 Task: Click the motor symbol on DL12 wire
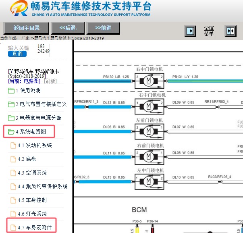[150, 106]
